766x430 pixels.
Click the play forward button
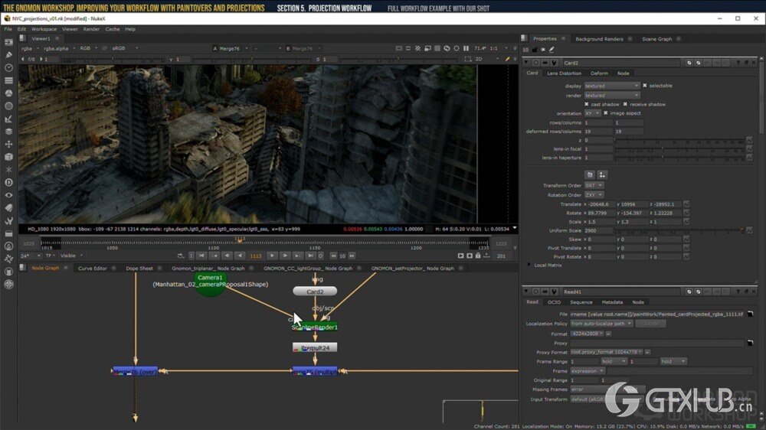coord(272,256)
